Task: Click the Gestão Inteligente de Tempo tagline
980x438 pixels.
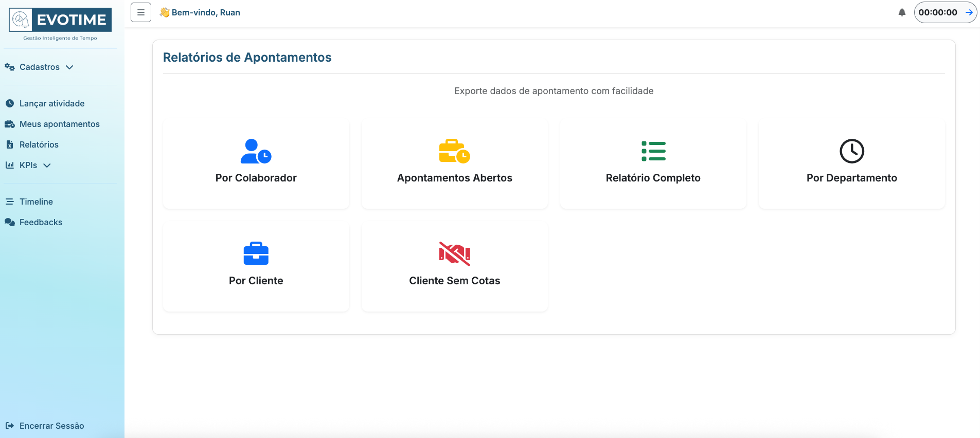Action: (x=60, y=38)
